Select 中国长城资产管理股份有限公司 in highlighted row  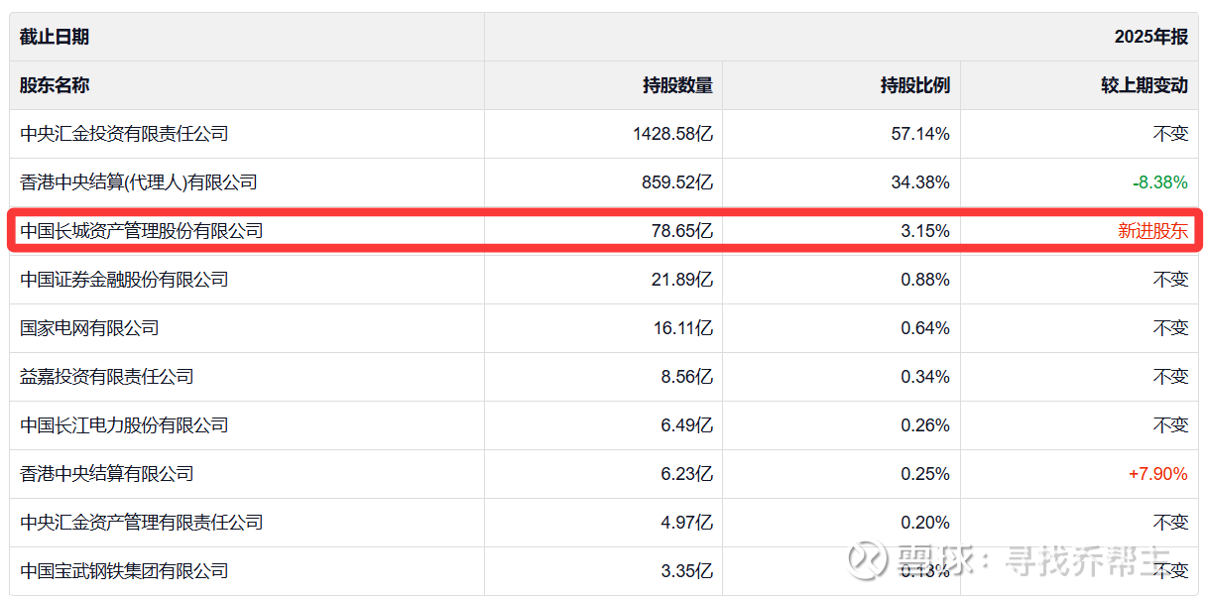point(142,231)
